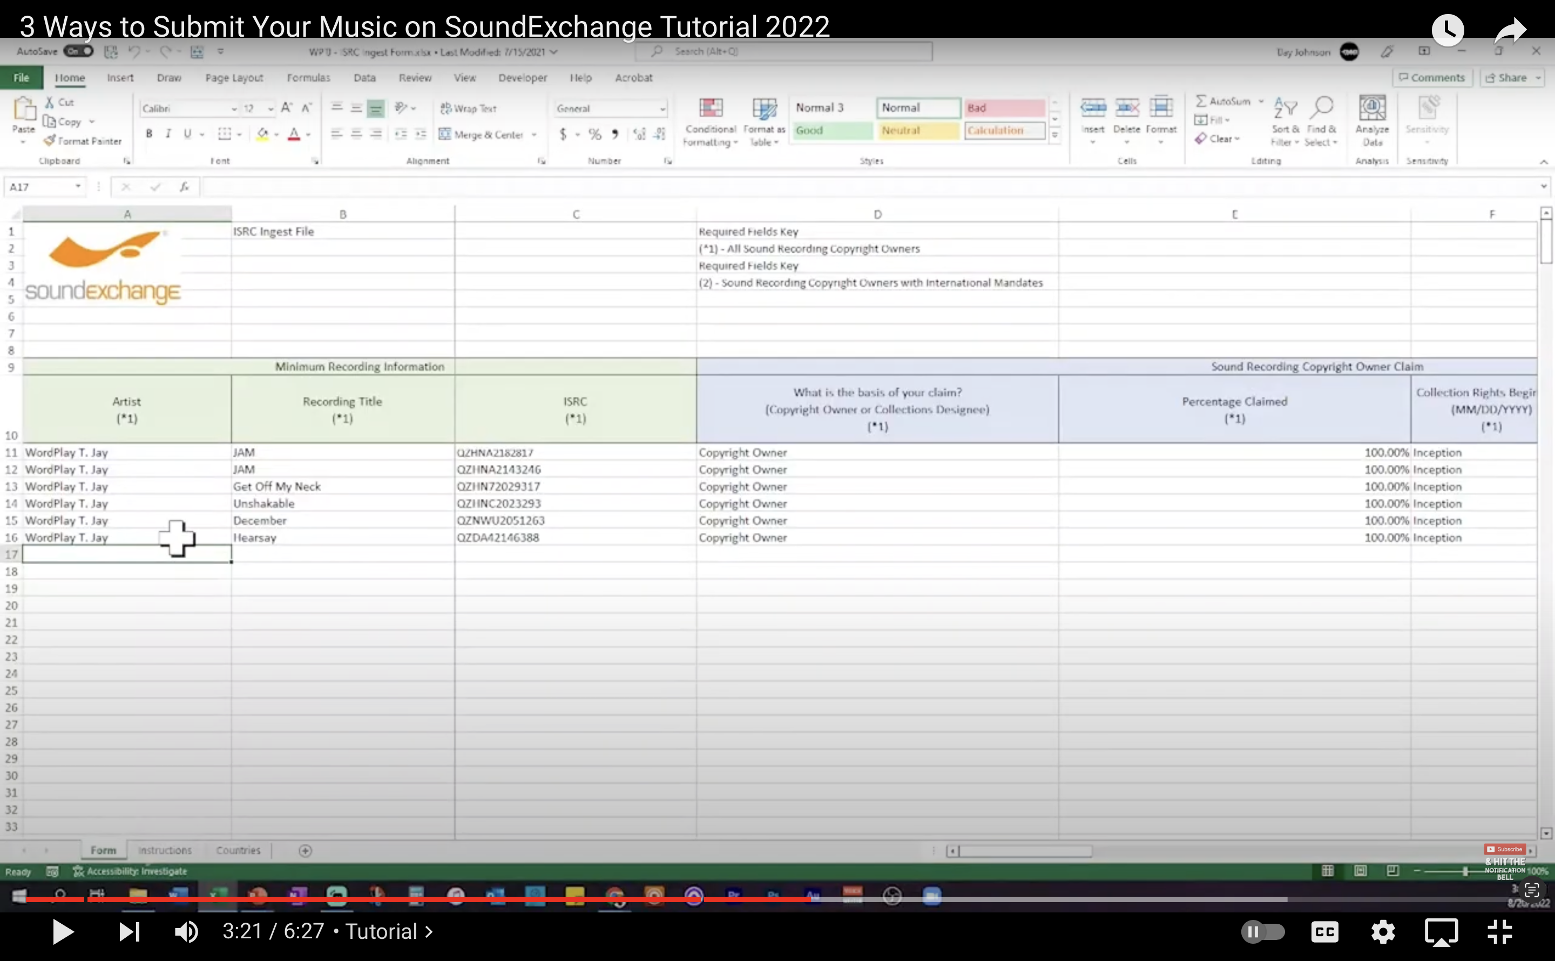Open the Copy dropdown arrow
The width and height of the screenshot is (1555, 961).
[x=92, y=121]
